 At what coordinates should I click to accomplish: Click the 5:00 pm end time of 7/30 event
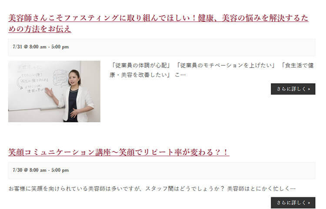[x=60, y=170]
